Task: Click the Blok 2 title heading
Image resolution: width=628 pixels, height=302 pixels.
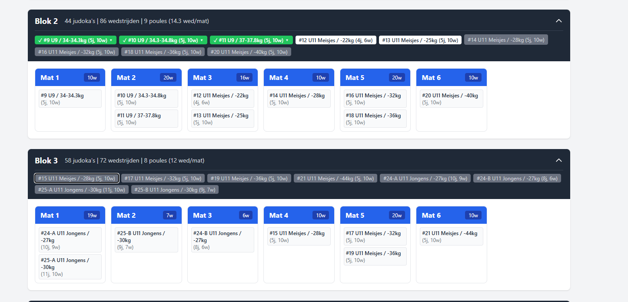Action: coord(46,21)
